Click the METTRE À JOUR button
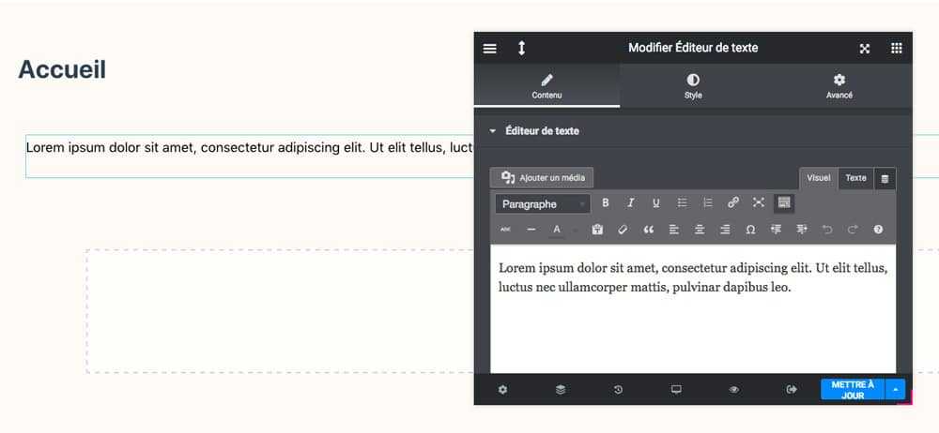Image resolution: width=939 pixels, height=433 pixels. coord(853,389)
